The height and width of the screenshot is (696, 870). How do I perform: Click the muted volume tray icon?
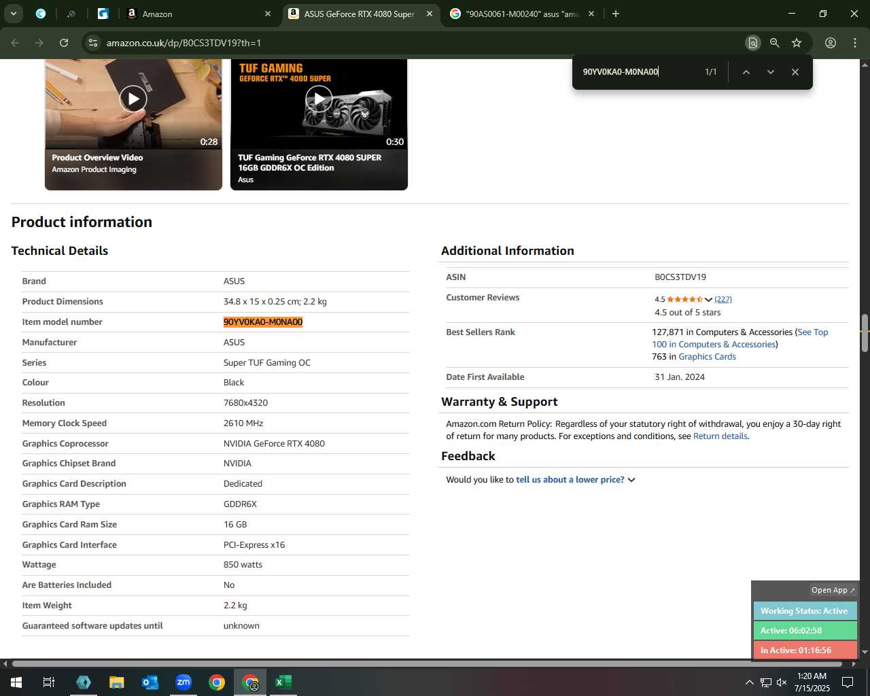click(782, 682)
